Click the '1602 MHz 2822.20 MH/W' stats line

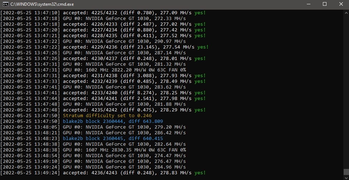pos(93,70)
